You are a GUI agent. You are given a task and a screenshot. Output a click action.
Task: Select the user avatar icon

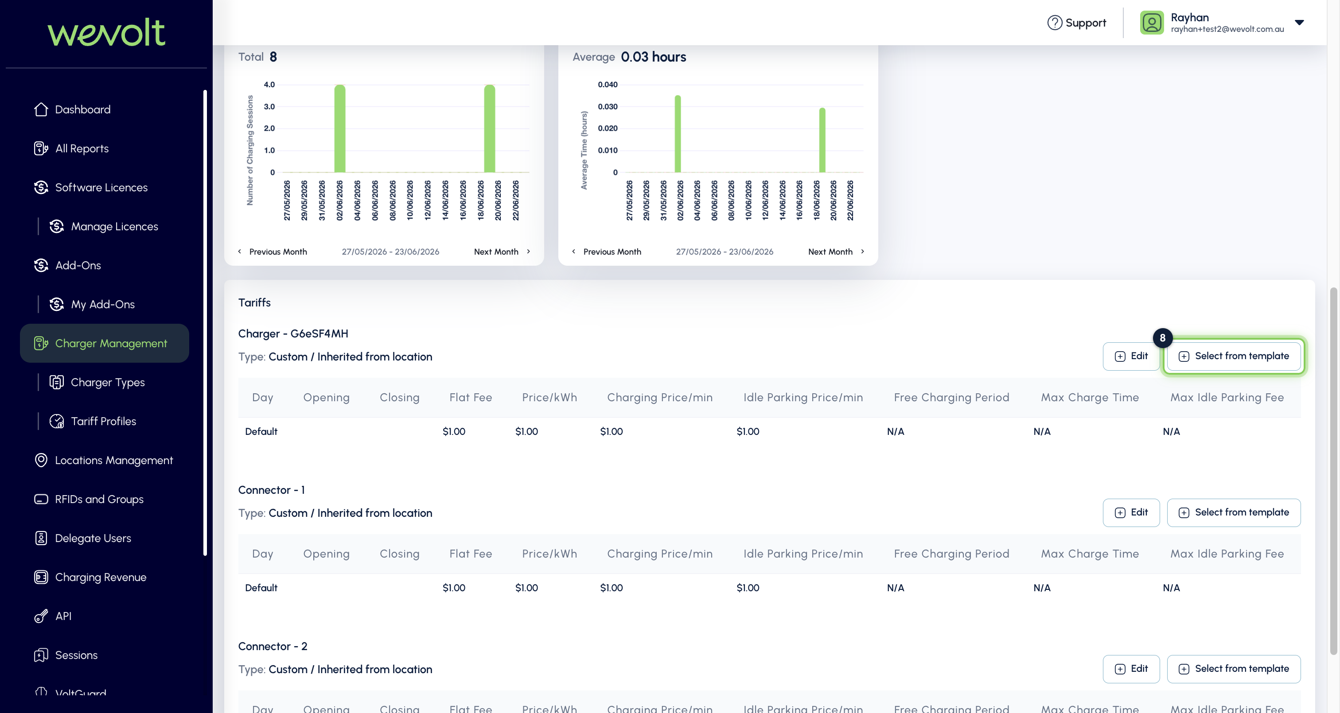coord(1152,22)
